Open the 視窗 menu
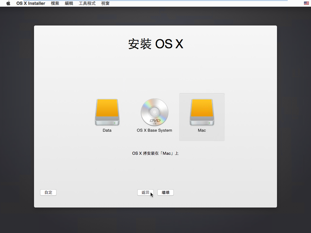The height and width of the screenshot is (233, 311). click(x=105, y=3)
